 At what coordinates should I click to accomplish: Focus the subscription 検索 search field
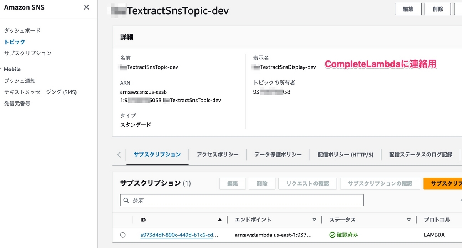click(x=242, y=200)
